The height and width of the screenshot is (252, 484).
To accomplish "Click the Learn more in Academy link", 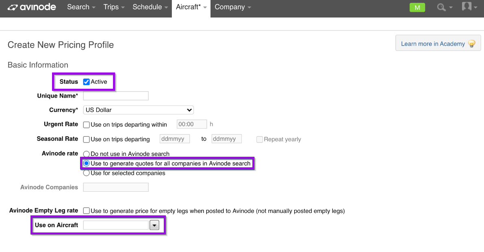I will (x=433, y=43).
